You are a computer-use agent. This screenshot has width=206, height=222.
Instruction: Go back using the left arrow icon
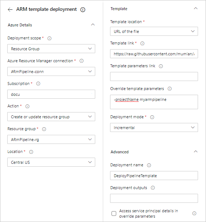click(10, 9)
